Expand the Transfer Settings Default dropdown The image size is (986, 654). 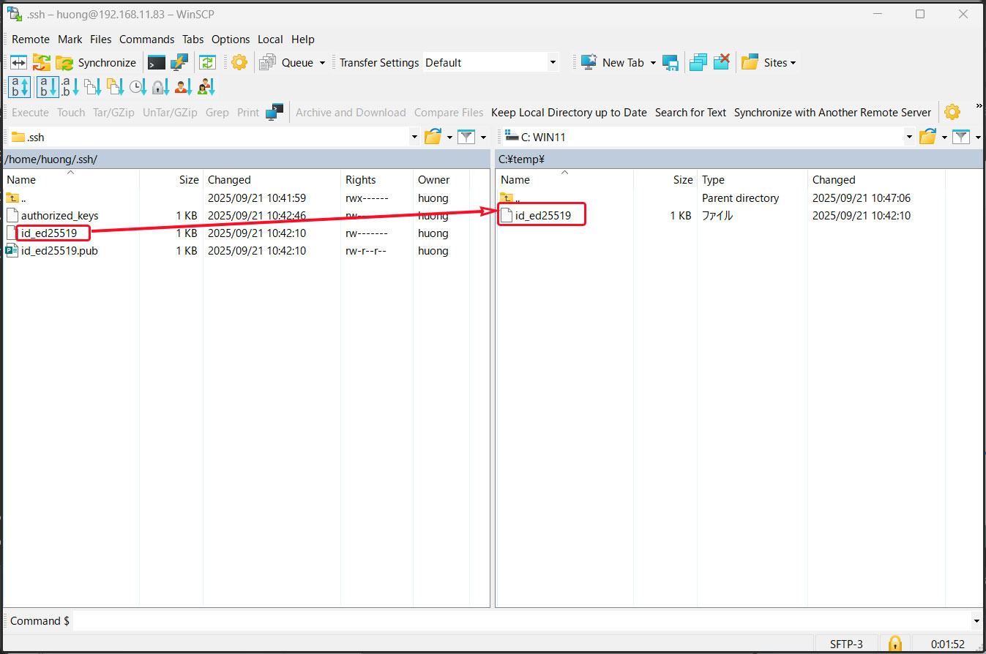553,63
